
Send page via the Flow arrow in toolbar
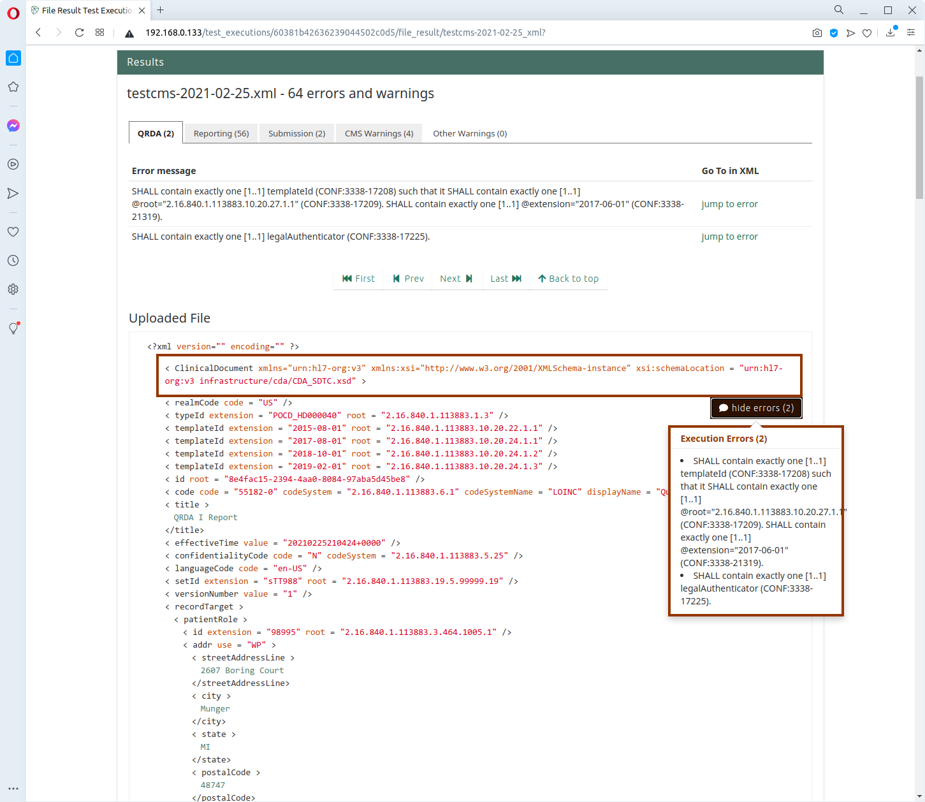coord(850,33)
